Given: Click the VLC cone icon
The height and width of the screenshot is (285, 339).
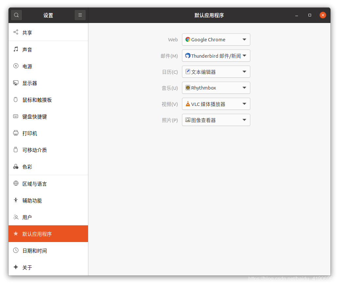Looking at the screenshot, I should click(x=188, y=104).
